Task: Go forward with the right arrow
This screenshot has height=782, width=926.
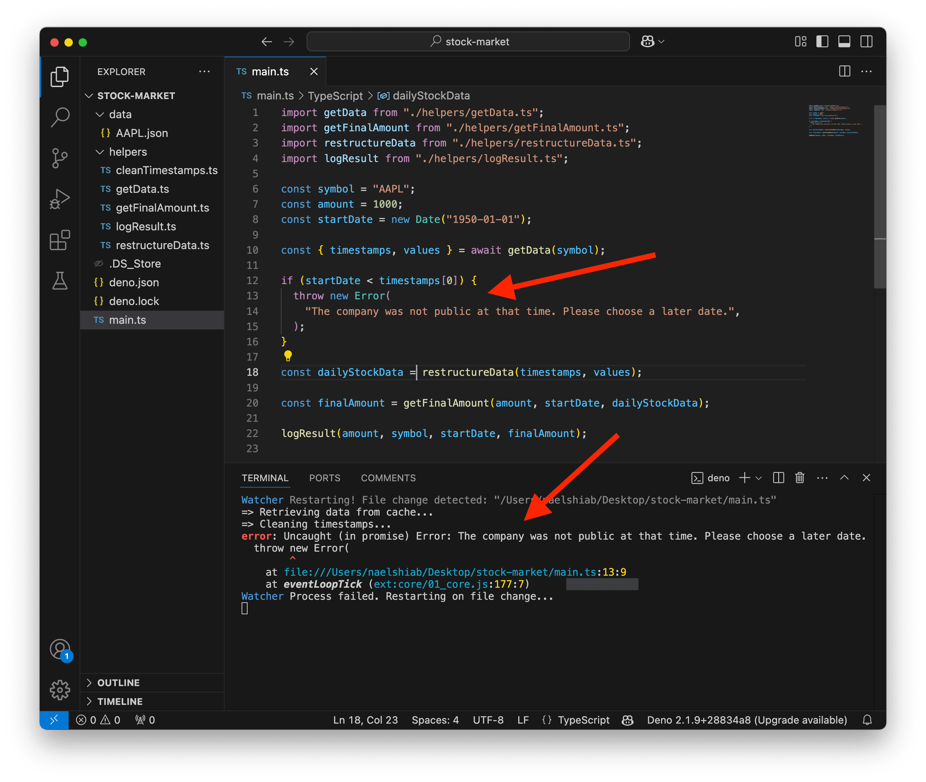Action: point(289,42)
